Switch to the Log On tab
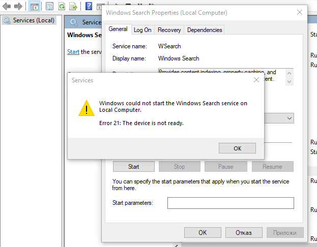317x247 pixels. (142, 30)
